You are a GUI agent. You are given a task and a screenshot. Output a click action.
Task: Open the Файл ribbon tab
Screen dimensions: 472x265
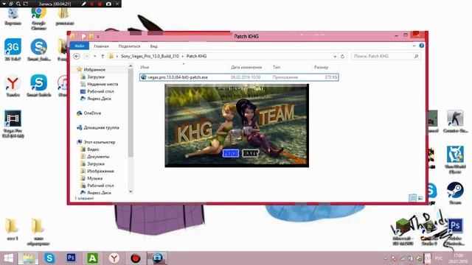coord(80,46)
